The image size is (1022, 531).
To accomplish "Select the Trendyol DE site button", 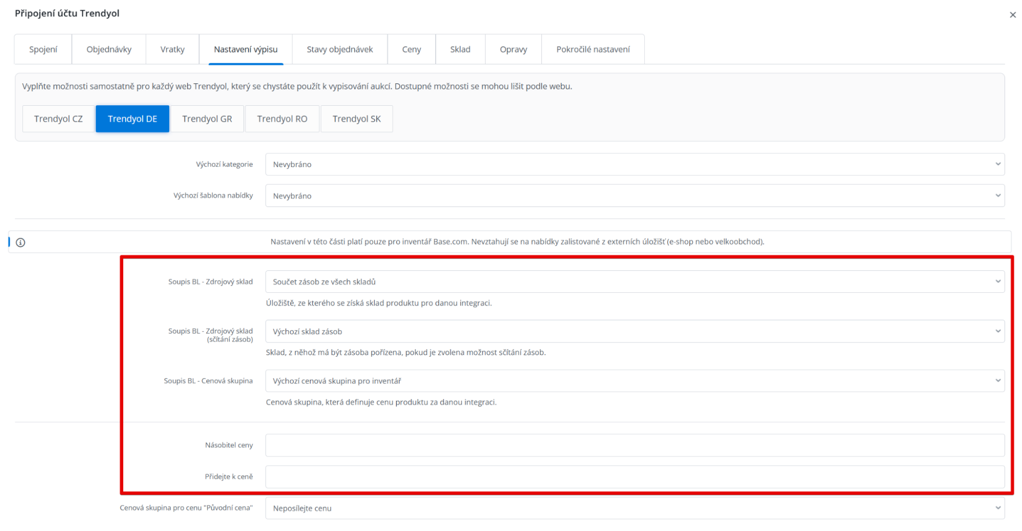I will click(132, 119).
